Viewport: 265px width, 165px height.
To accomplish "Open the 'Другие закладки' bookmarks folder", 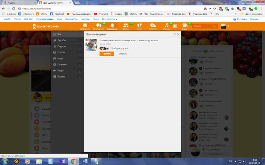I will (252, 14).
